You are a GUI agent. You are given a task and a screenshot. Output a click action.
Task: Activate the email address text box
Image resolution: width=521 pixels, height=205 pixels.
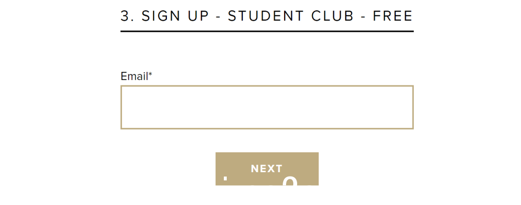267,107
